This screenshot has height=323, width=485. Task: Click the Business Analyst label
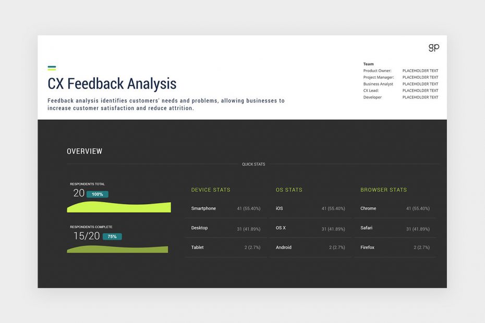coord(378,84)
